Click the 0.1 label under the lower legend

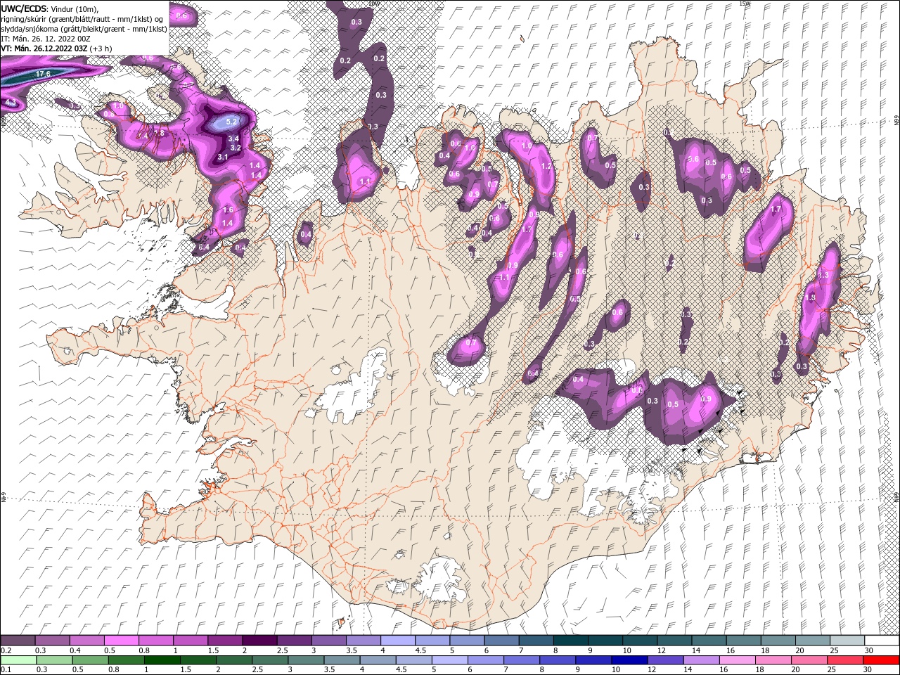pos(6,670)
